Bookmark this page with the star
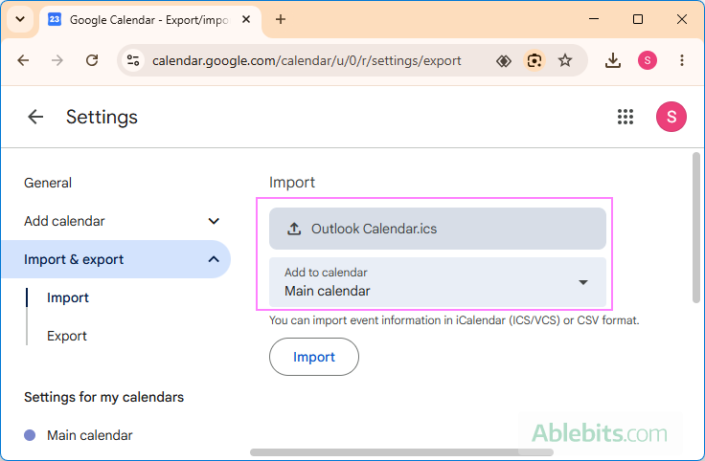The image size is (705, 461). [565, 60]
